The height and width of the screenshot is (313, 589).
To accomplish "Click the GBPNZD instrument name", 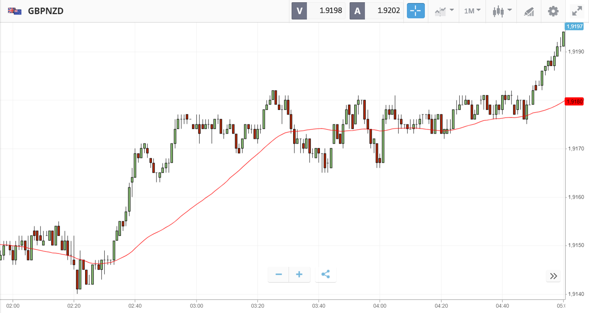I will click(46, 11).
